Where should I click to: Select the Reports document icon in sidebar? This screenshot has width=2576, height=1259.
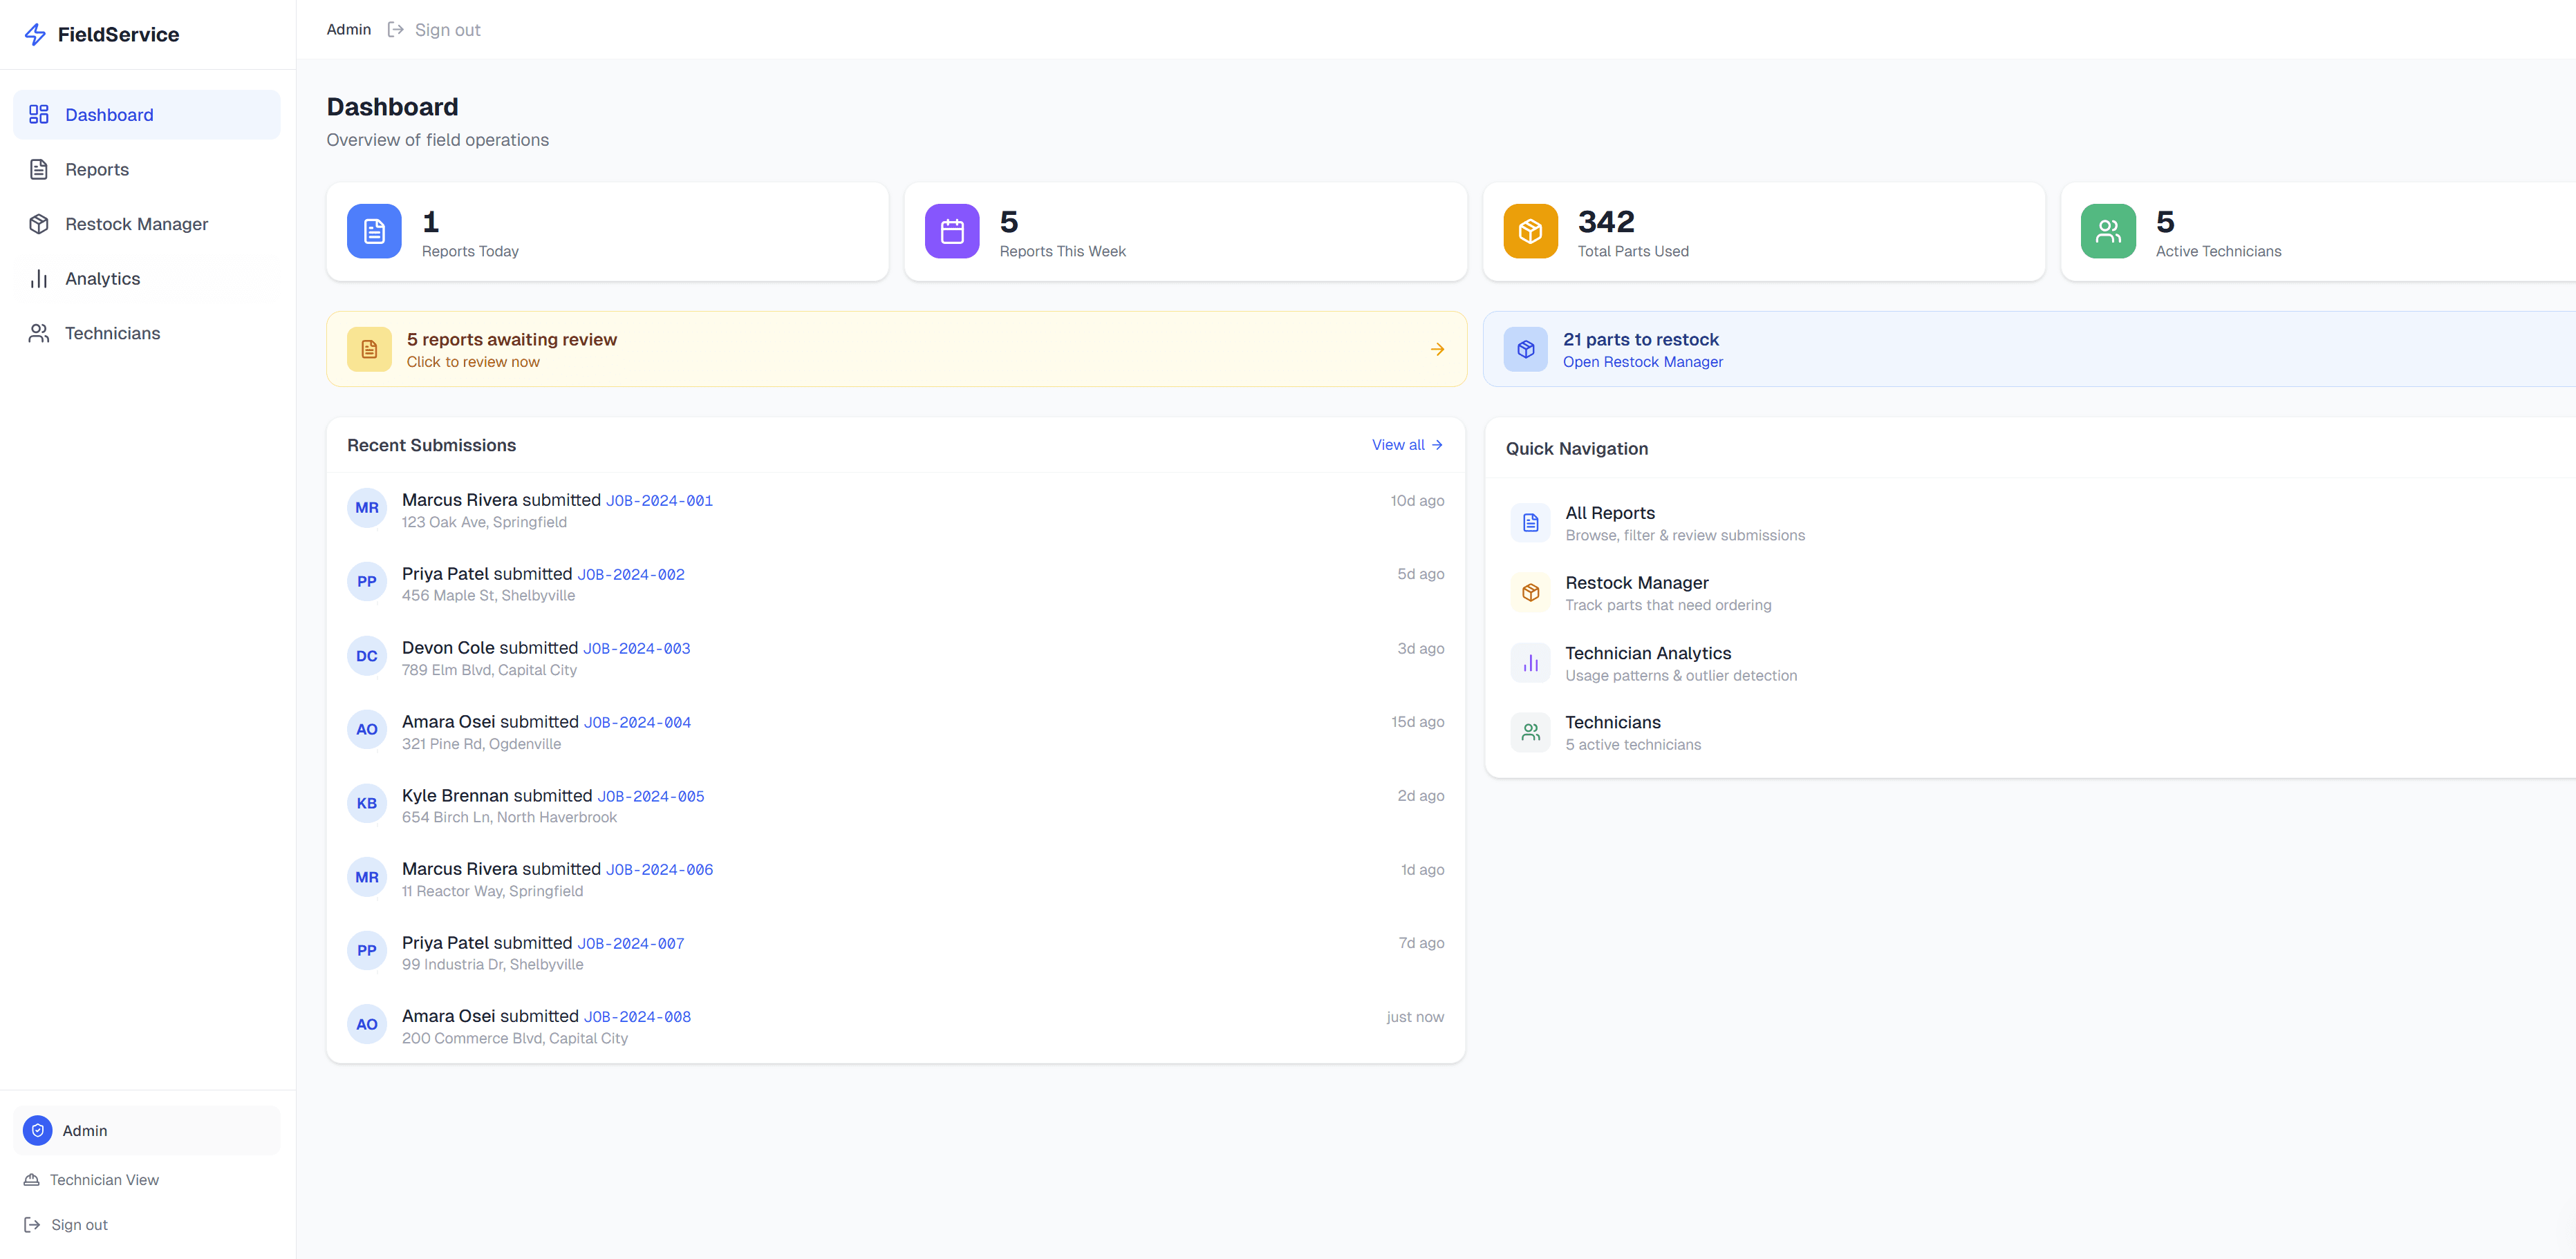pos(38,169)
